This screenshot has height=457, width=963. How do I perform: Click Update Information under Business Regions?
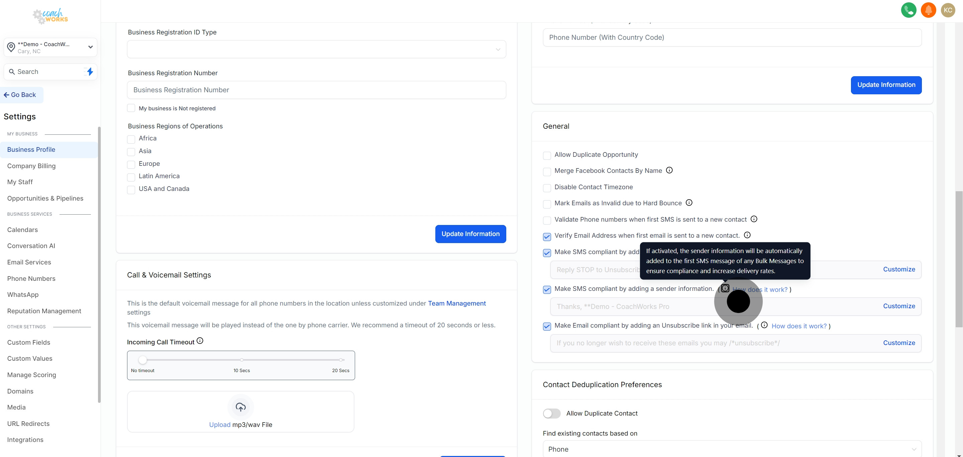tap(470, 234)
